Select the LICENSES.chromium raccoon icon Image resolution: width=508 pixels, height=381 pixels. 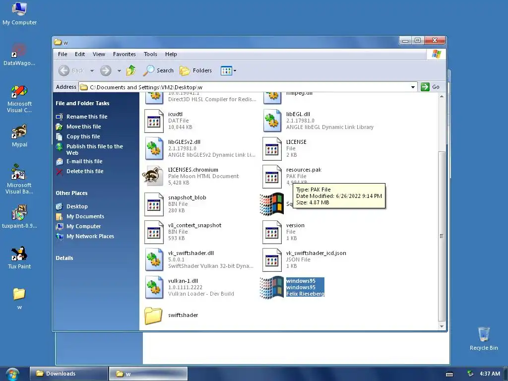(153, 176)
